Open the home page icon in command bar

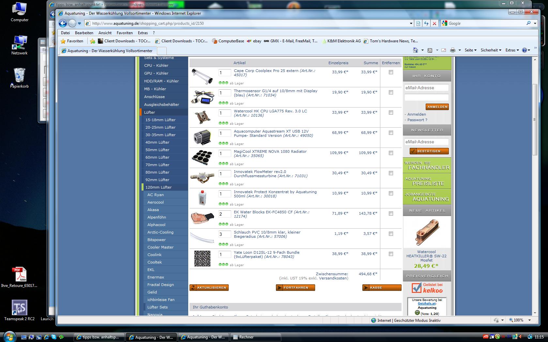tap(415, 50)
